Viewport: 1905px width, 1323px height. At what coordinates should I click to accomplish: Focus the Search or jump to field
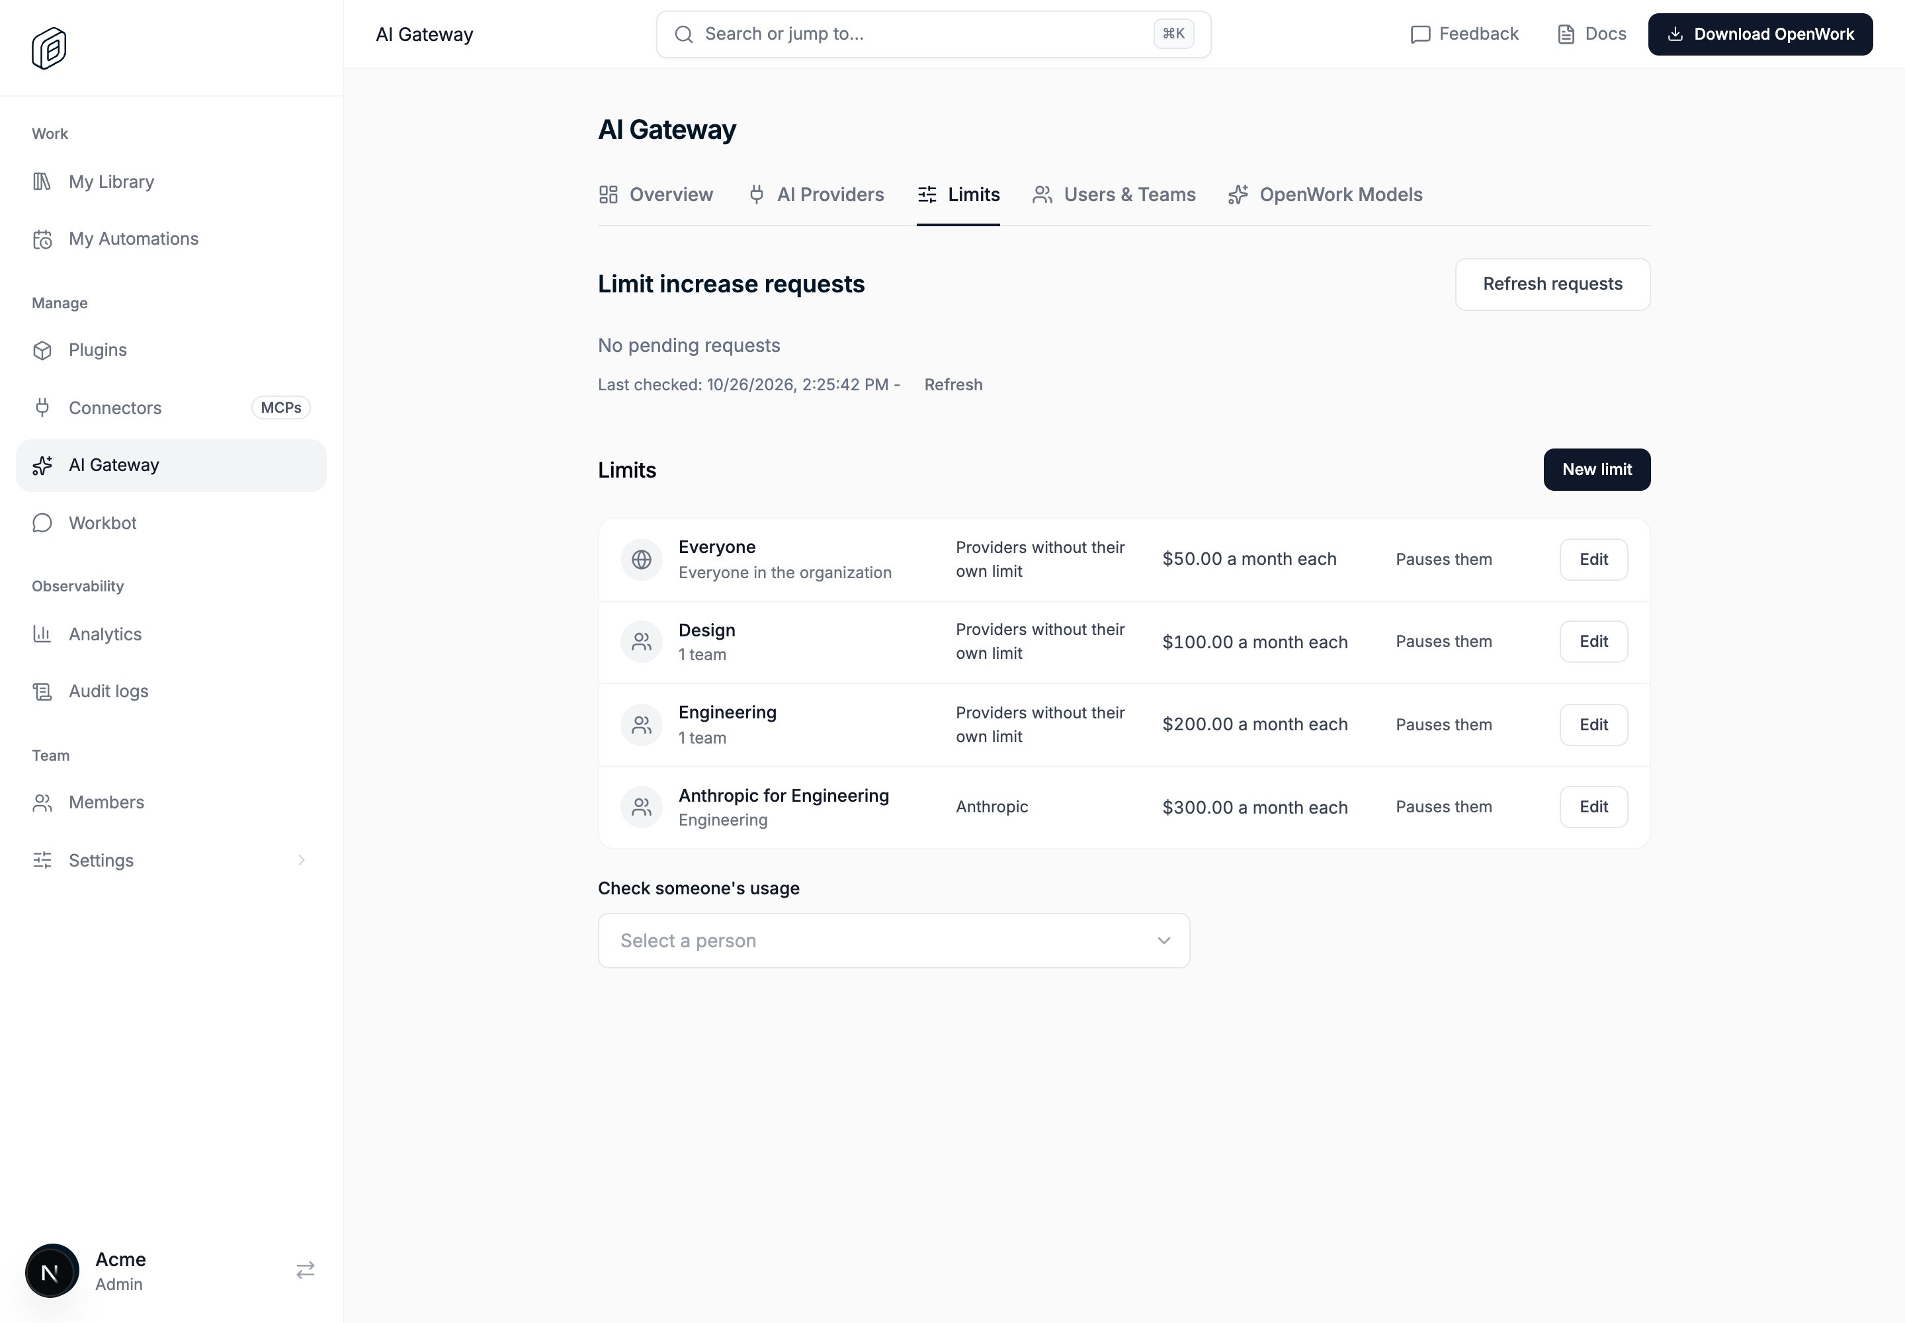pyautogui.click(x=933, y=34)
